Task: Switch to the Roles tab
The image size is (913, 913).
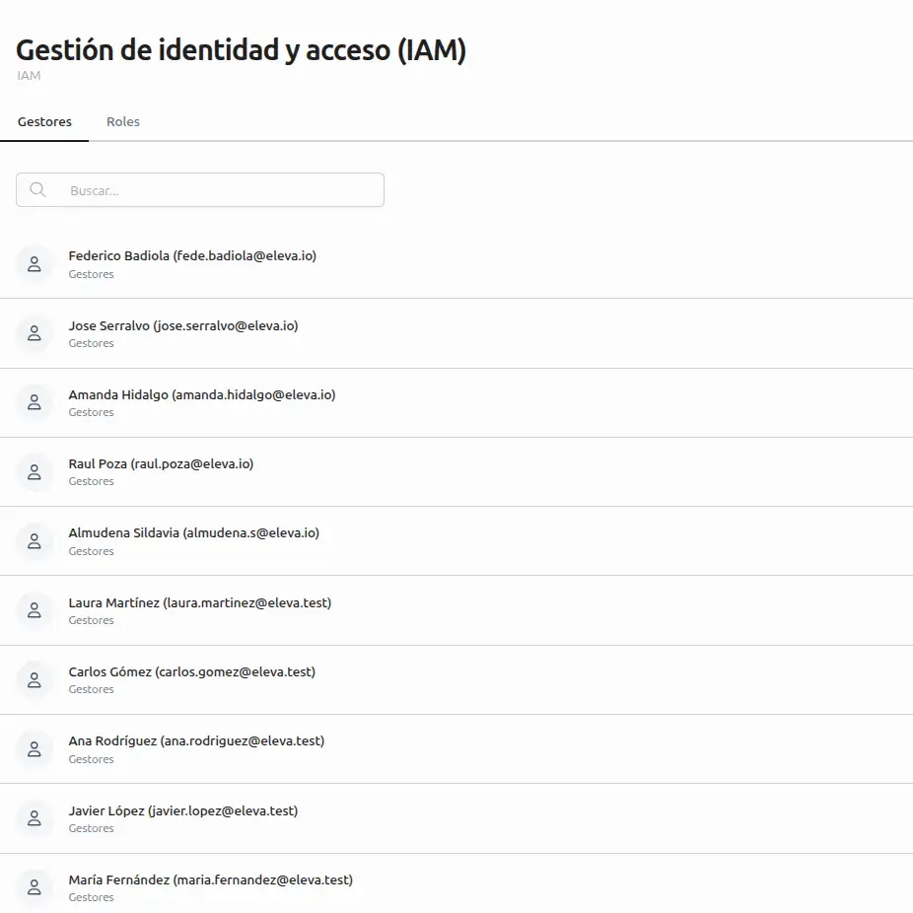Action: point(123,122)
